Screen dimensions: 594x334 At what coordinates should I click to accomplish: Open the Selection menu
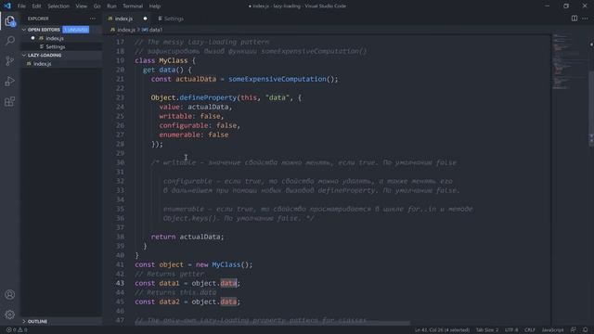click(58, 6)
